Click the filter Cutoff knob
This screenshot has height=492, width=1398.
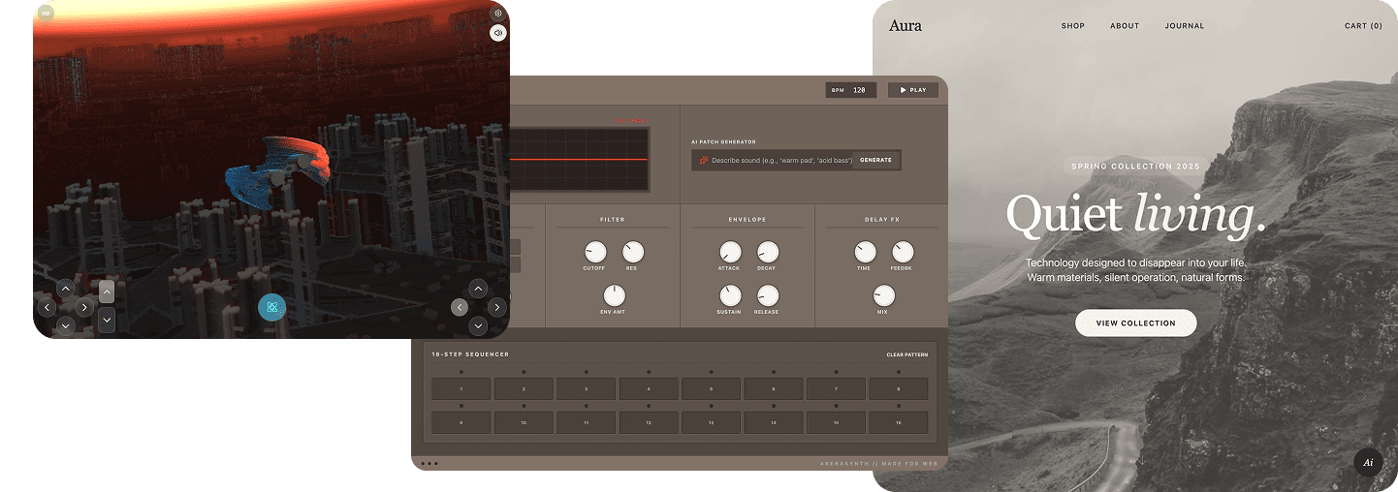point(594,253)
